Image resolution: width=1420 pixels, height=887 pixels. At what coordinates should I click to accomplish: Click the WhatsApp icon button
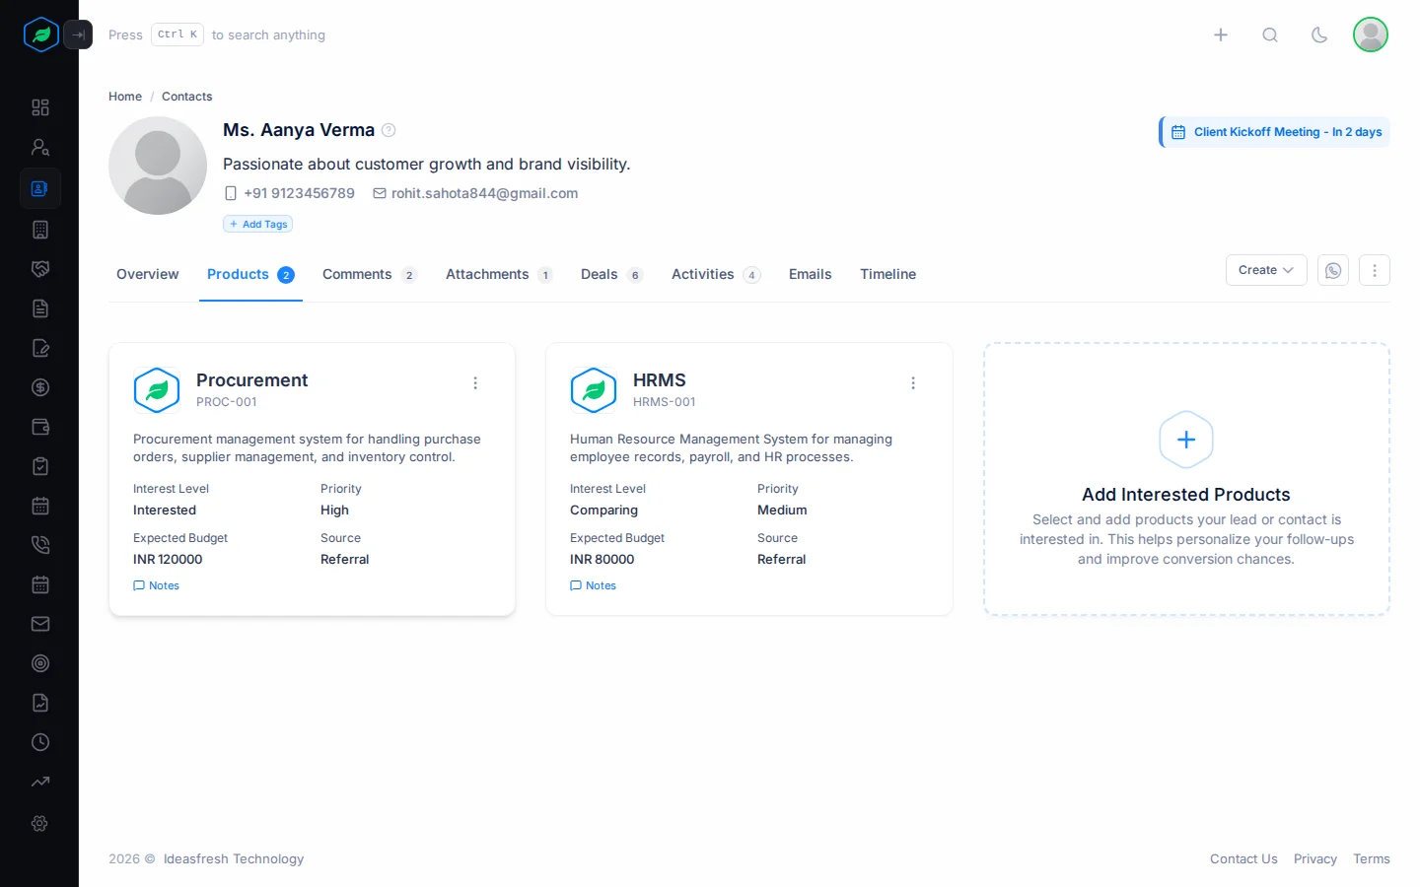point(1333,270)
